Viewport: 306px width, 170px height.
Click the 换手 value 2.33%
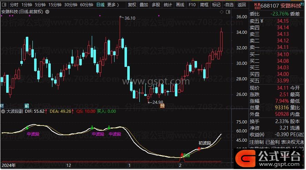pyautogui.click(x=282, y=121)
